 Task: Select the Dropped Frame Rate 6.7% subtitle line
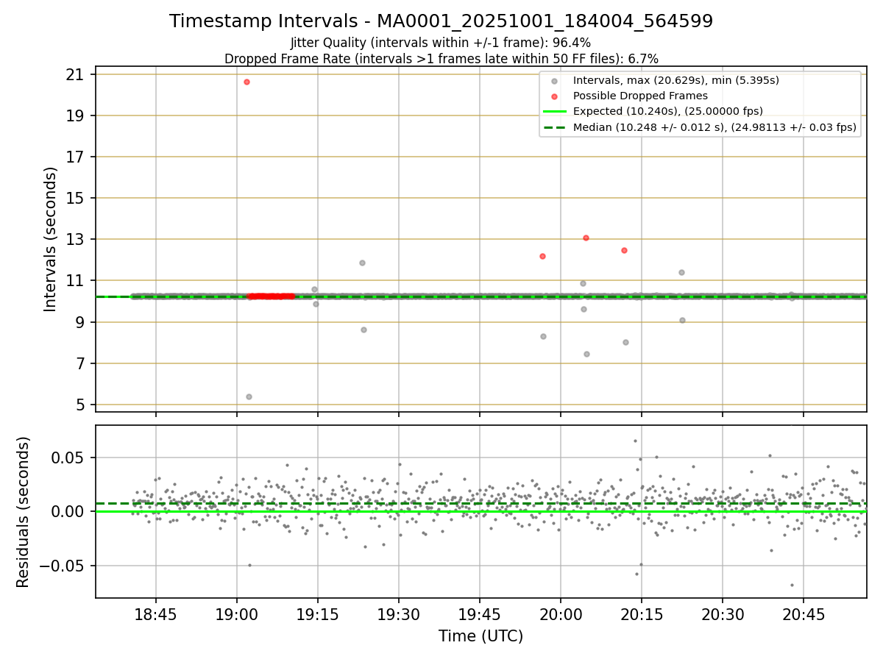(x=441, y=58)
